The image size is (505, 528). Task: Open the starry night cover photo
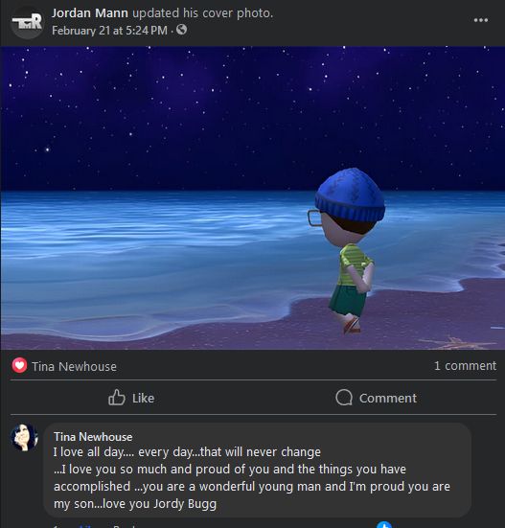pos(253,198)
